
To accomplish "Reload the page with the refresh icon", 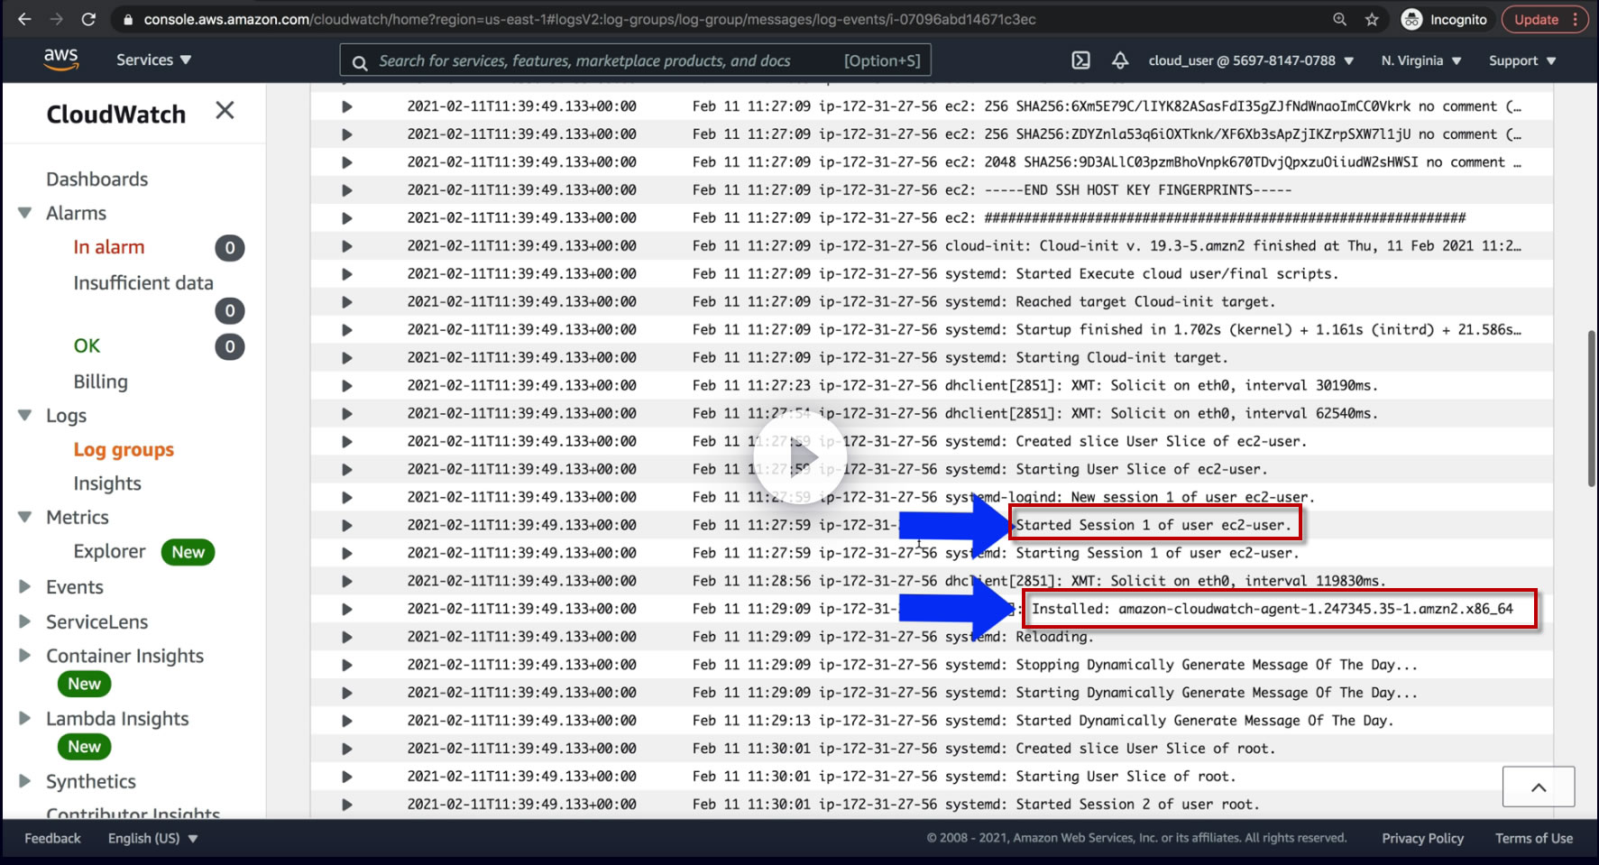I will [88, 19].
